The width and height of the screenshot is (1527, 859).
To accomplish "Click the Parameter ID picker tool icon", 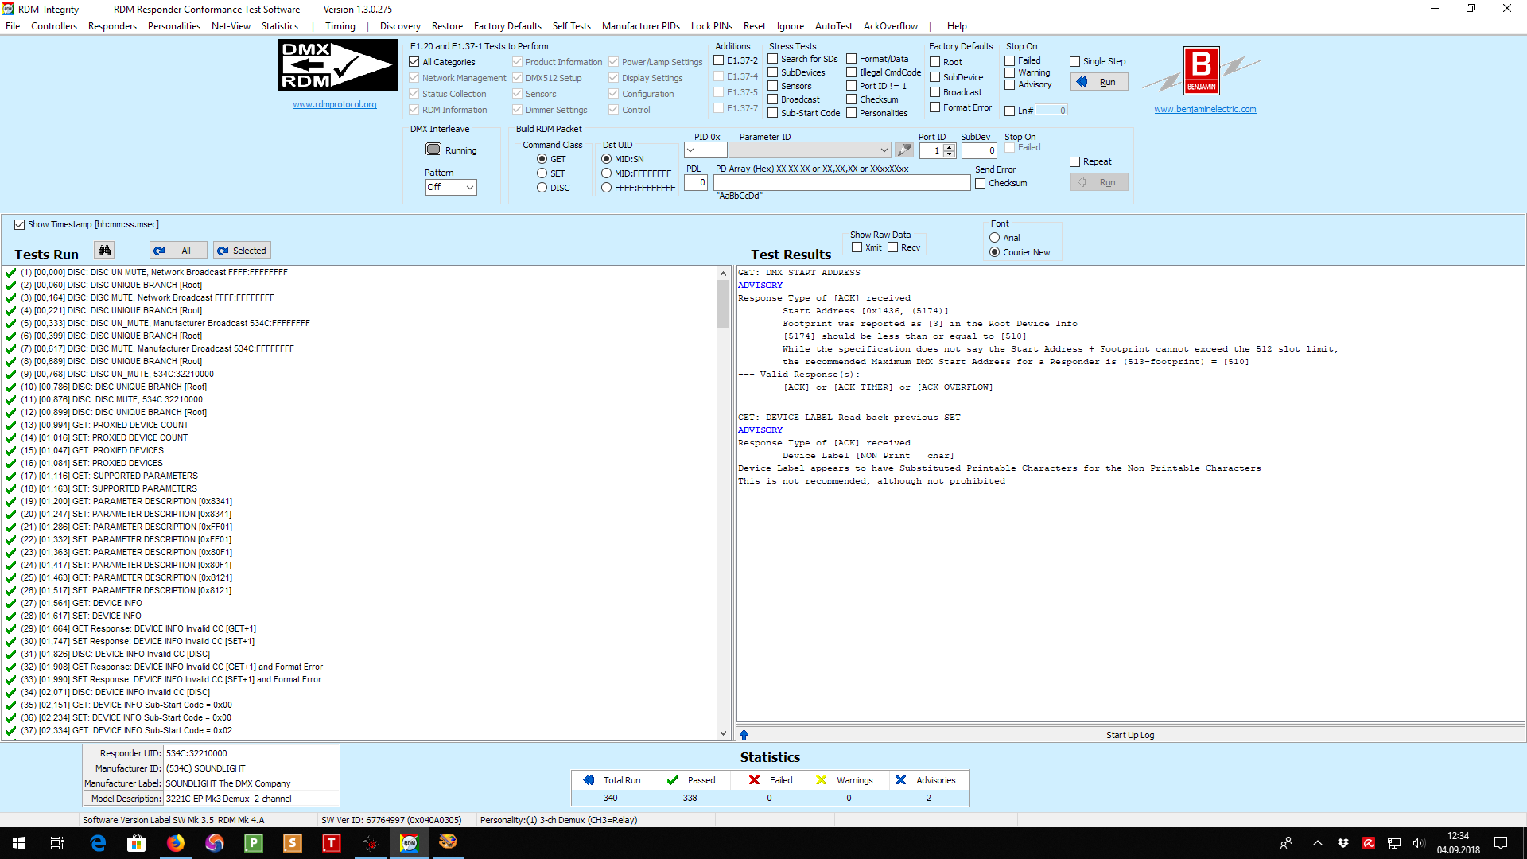I will click(903, 150).
